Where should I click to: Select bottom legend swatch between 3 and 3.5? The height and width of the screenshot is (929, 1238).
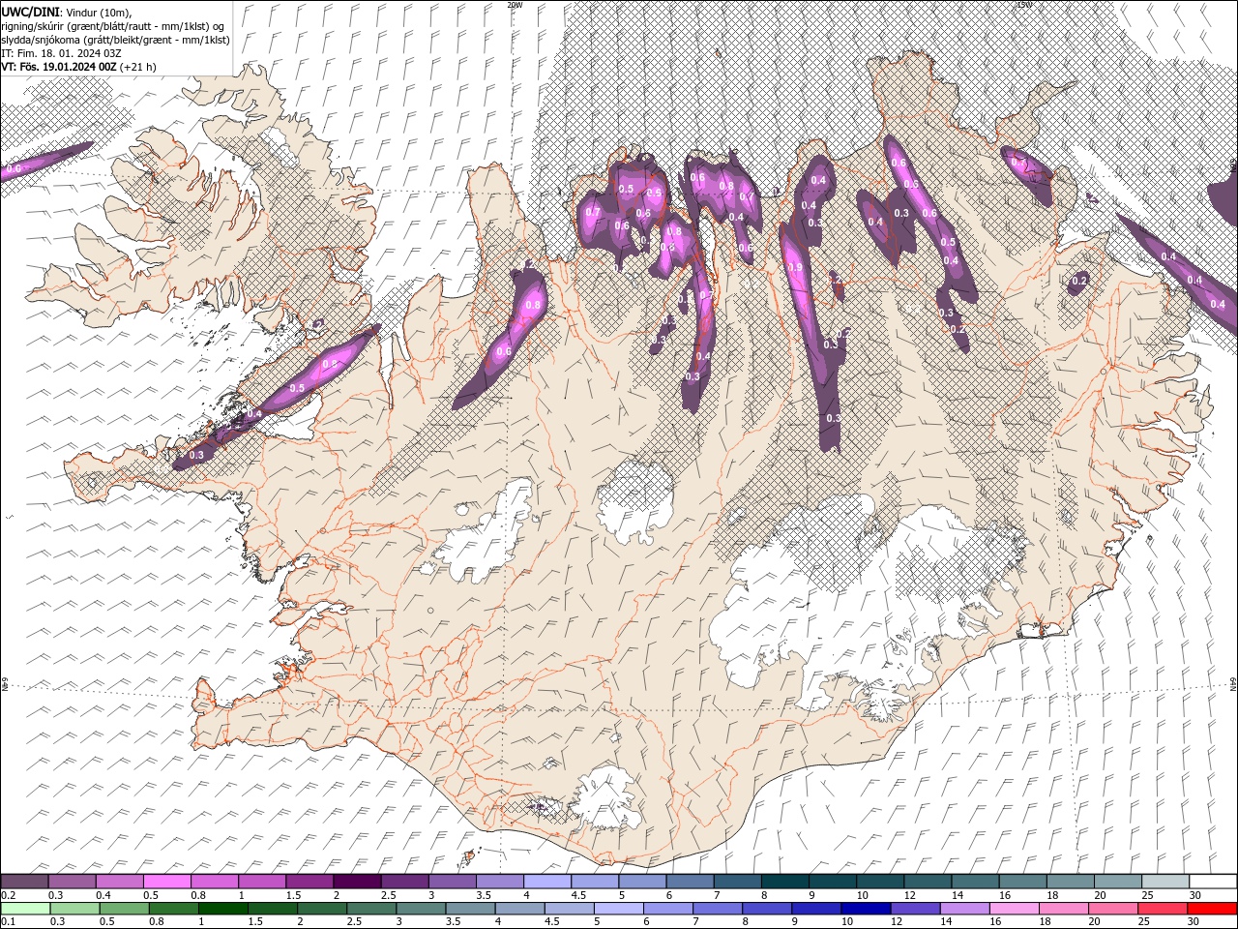pos(421,909)
